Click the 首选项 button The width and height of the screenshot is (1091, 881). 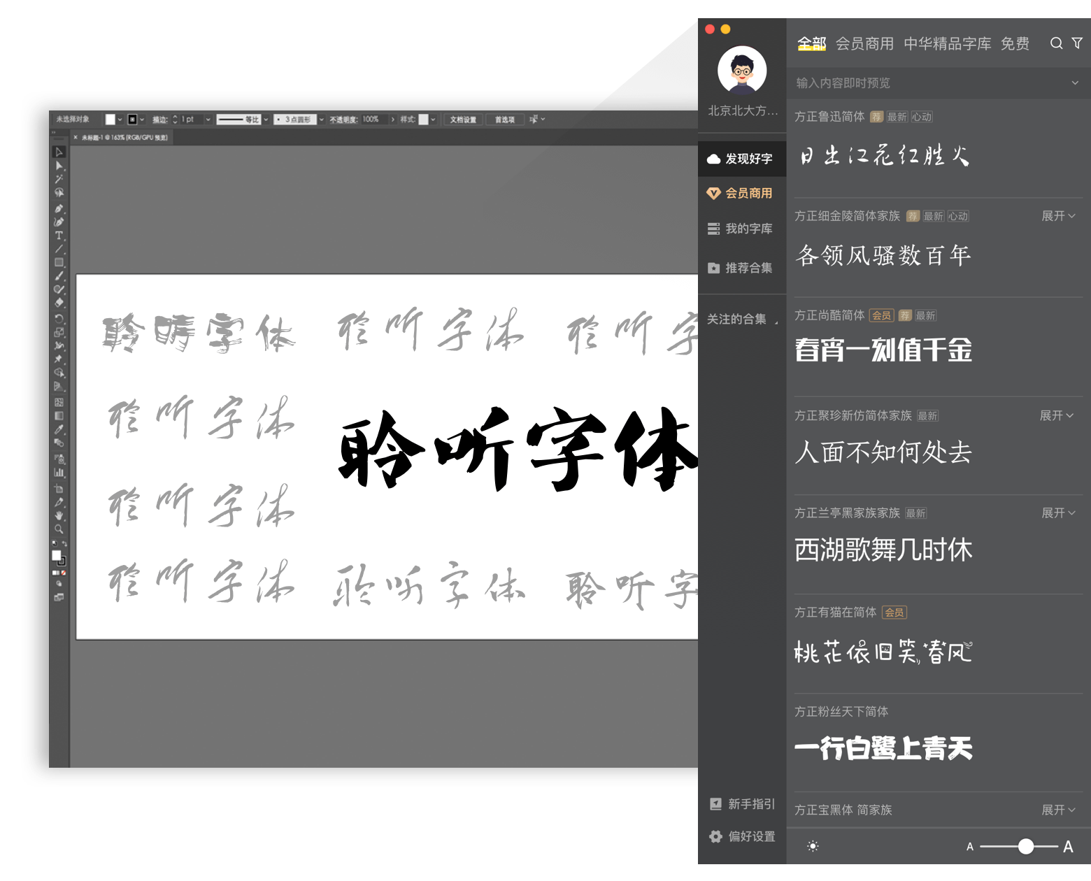coord(505,120)
